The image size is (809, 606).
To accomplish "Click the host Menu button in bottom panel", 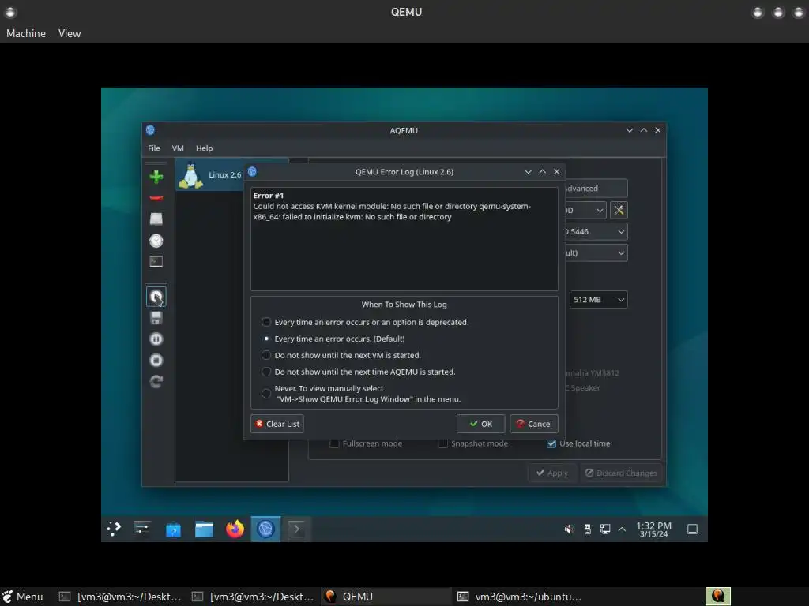I will click(23, 597).
